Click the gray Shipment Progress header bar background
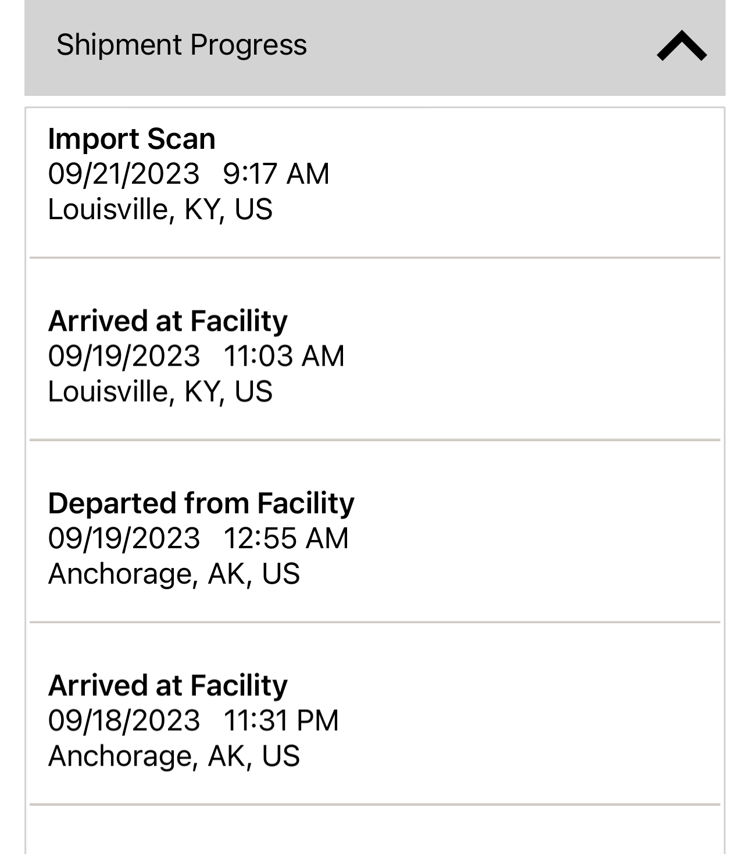The height and width of the screenshot is (854, 750). [x=465, y=47]
